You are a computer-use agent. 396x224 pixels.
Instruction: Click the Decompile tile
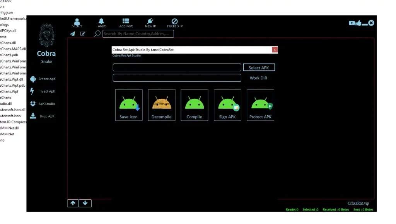click(x=162, y=105)
